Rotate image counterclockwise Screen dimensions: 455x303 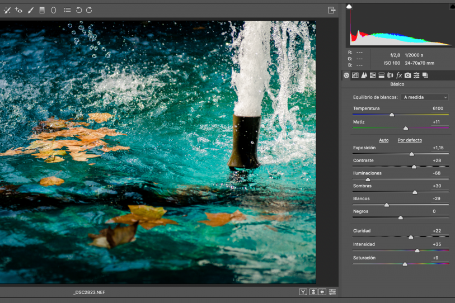79,10
